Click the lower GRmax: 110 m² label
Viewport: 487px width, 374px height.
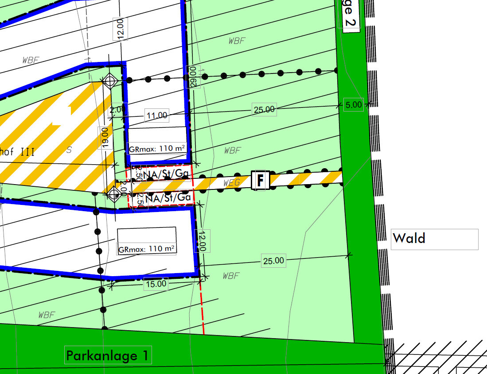(147, 249)
